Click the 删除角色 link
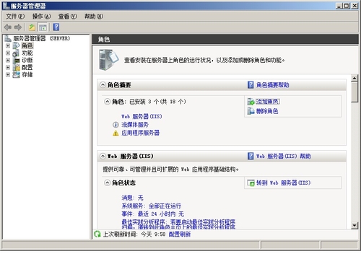Image resolution: width=361 pixels, height=277 pixels. (267, 111)
